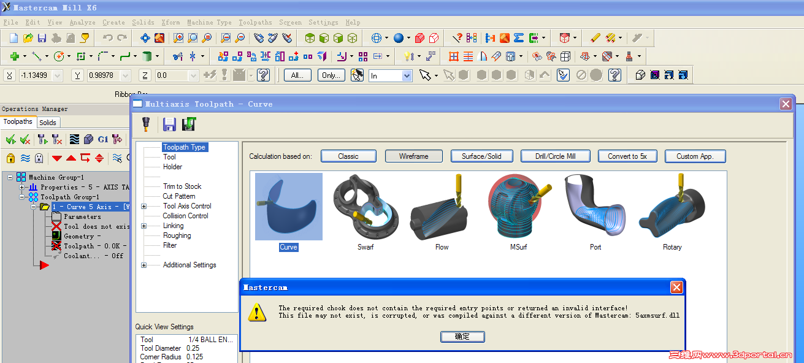Click red up arrow move insert icon
Screen dimensions: 804x363
(71, 158)
